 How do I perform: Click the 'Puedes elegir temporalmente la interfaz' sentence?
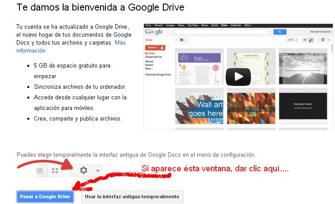(136, 155)
